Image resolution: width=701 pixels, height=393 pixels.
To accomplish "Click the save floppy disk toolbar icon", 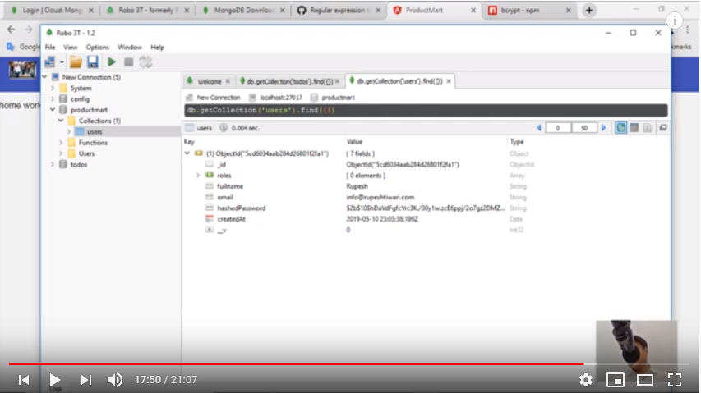I will pos(92,62).
